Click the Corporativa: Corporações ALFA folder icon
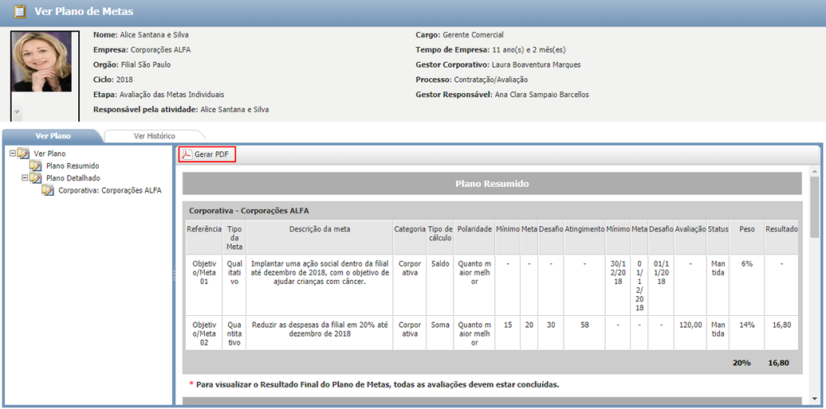Viewport: 826px width, 409px height. click(48, 190)
